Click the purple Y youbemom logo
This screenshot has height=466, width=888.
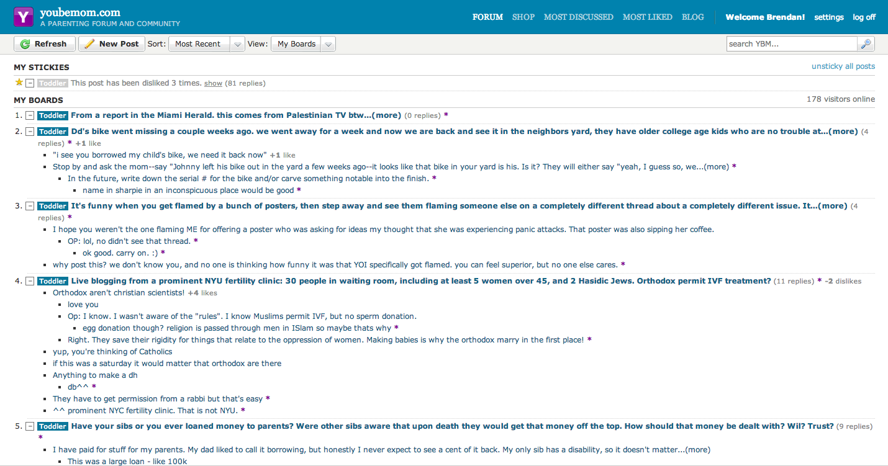24,17
